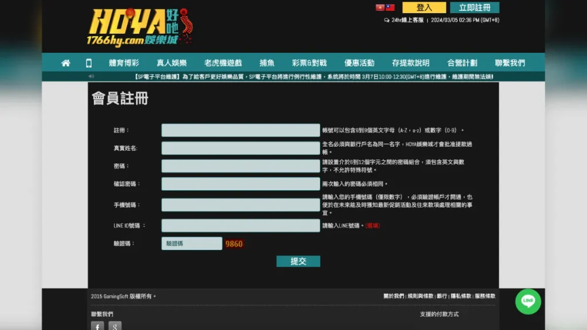Switch language using the Vietnam flag
This screenshot has height=330, width=587.
(380, 7)
